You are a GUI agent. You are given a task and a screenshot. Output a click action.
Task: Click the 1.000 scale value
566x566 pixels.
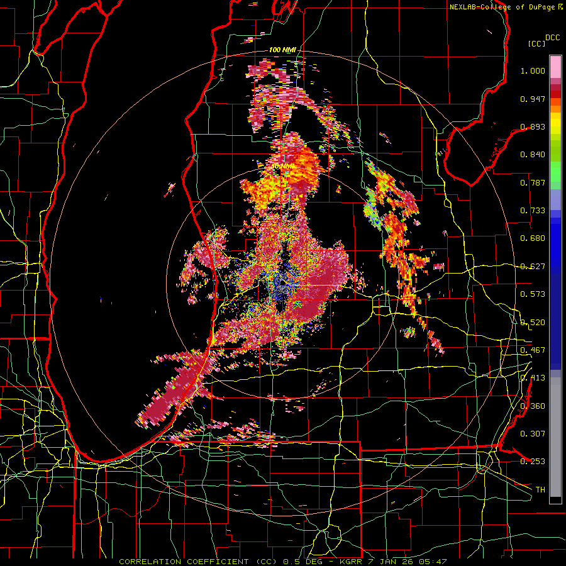(x=533, y=70)
